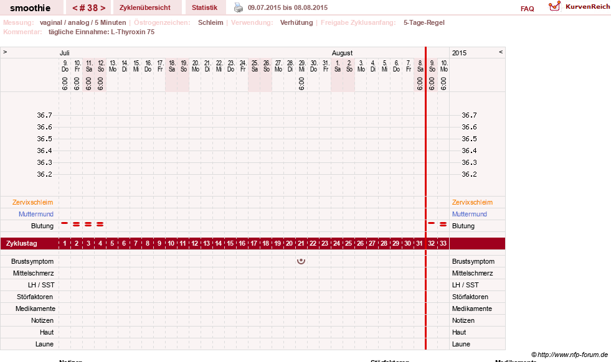The image size is (611, 362).
Task: Click the Schleim value text
Action: click(211, 22)
